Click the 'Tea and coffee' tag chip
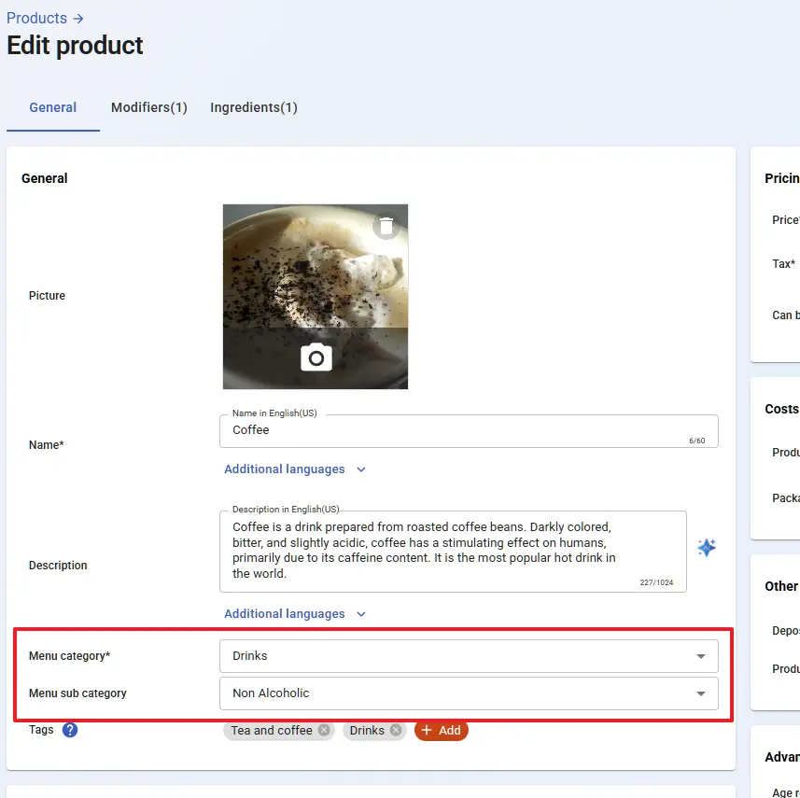Viewport: 800px width, 798px height. (x=271, y=731)
